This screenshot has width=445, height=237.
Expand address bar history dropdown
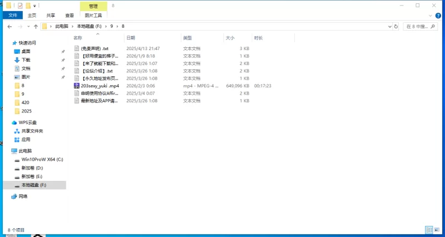coord(389,26)
